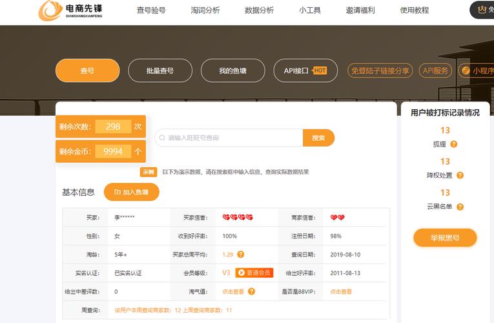Click the orange 搜索 button

(318, 138)
